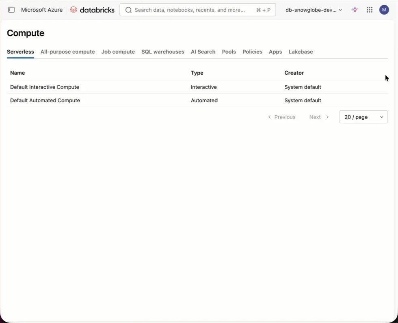Toggle the sidebar panel icon

(x=11, y=10)
